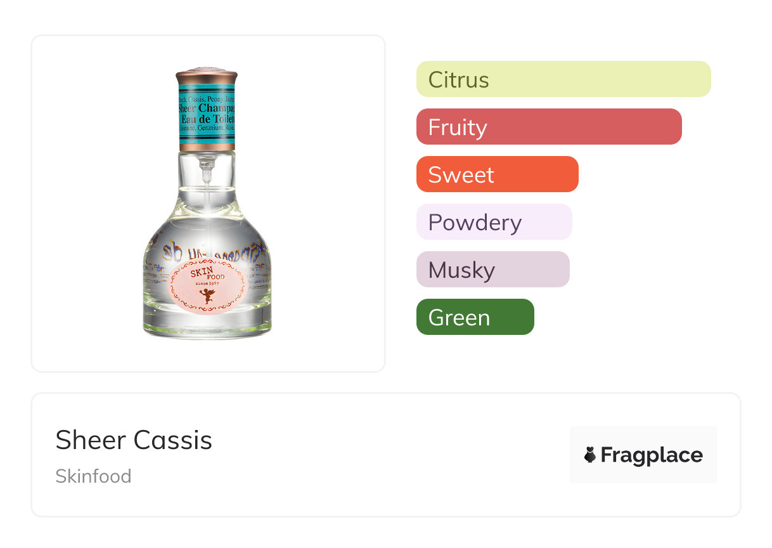Image resolution: width=772 pixels, height=548 pixels.
Task: Click the Fragplace flower logo icon
Action: click(x=589, y=455)
